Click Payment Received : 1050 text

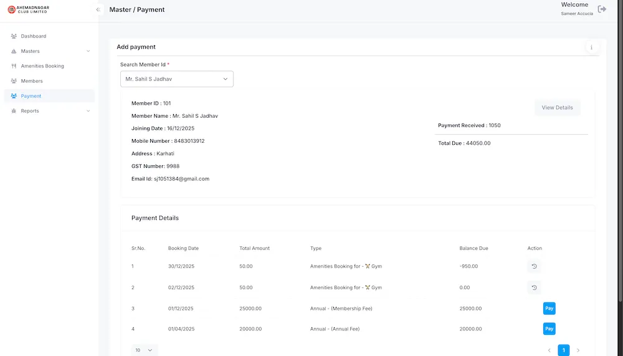(x=469, y=125)
